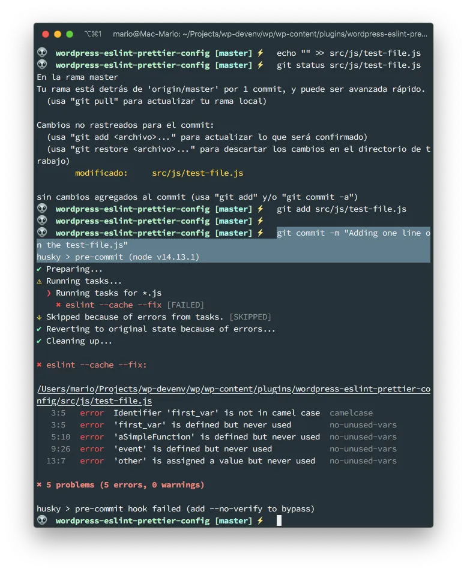
Task: Click the red chevron before Running tasks for *.js
Action: click(49, 293)
